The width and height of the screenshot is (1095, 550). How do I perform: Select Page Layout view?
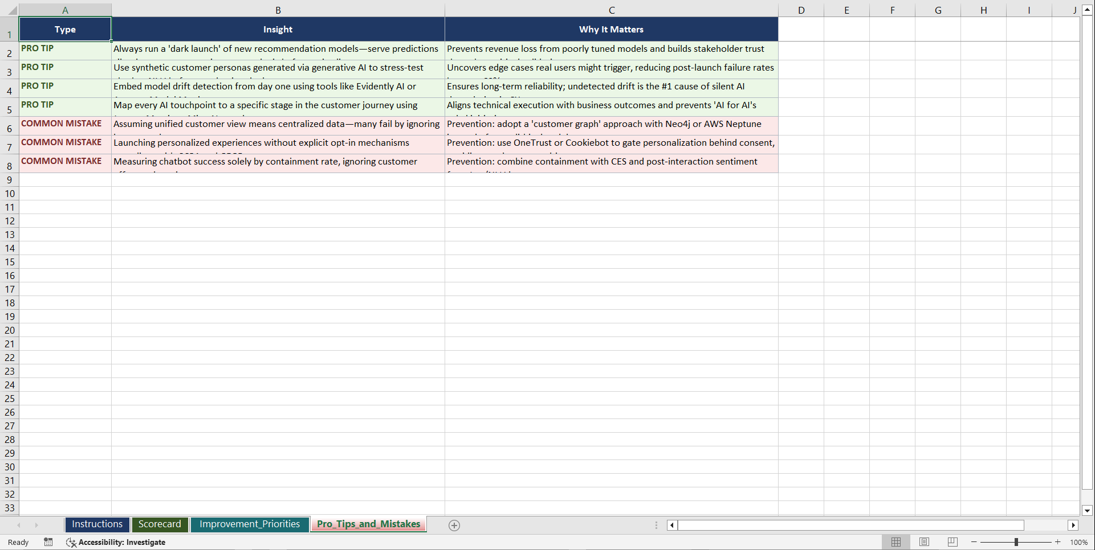924,542
